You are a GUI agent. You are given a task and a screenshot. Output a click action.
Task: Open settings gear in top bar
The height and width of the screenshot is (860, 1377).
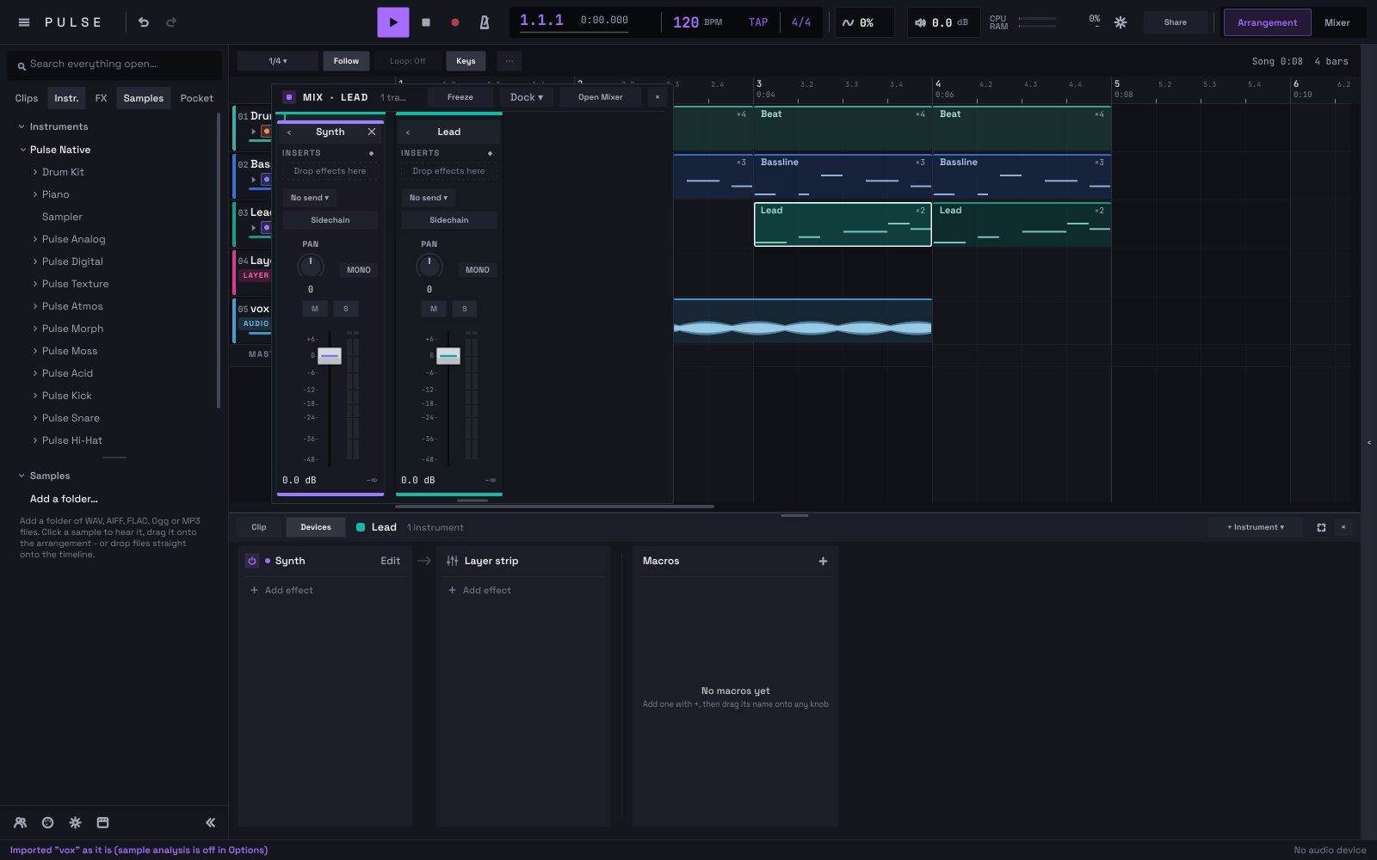coord(1121,22)
